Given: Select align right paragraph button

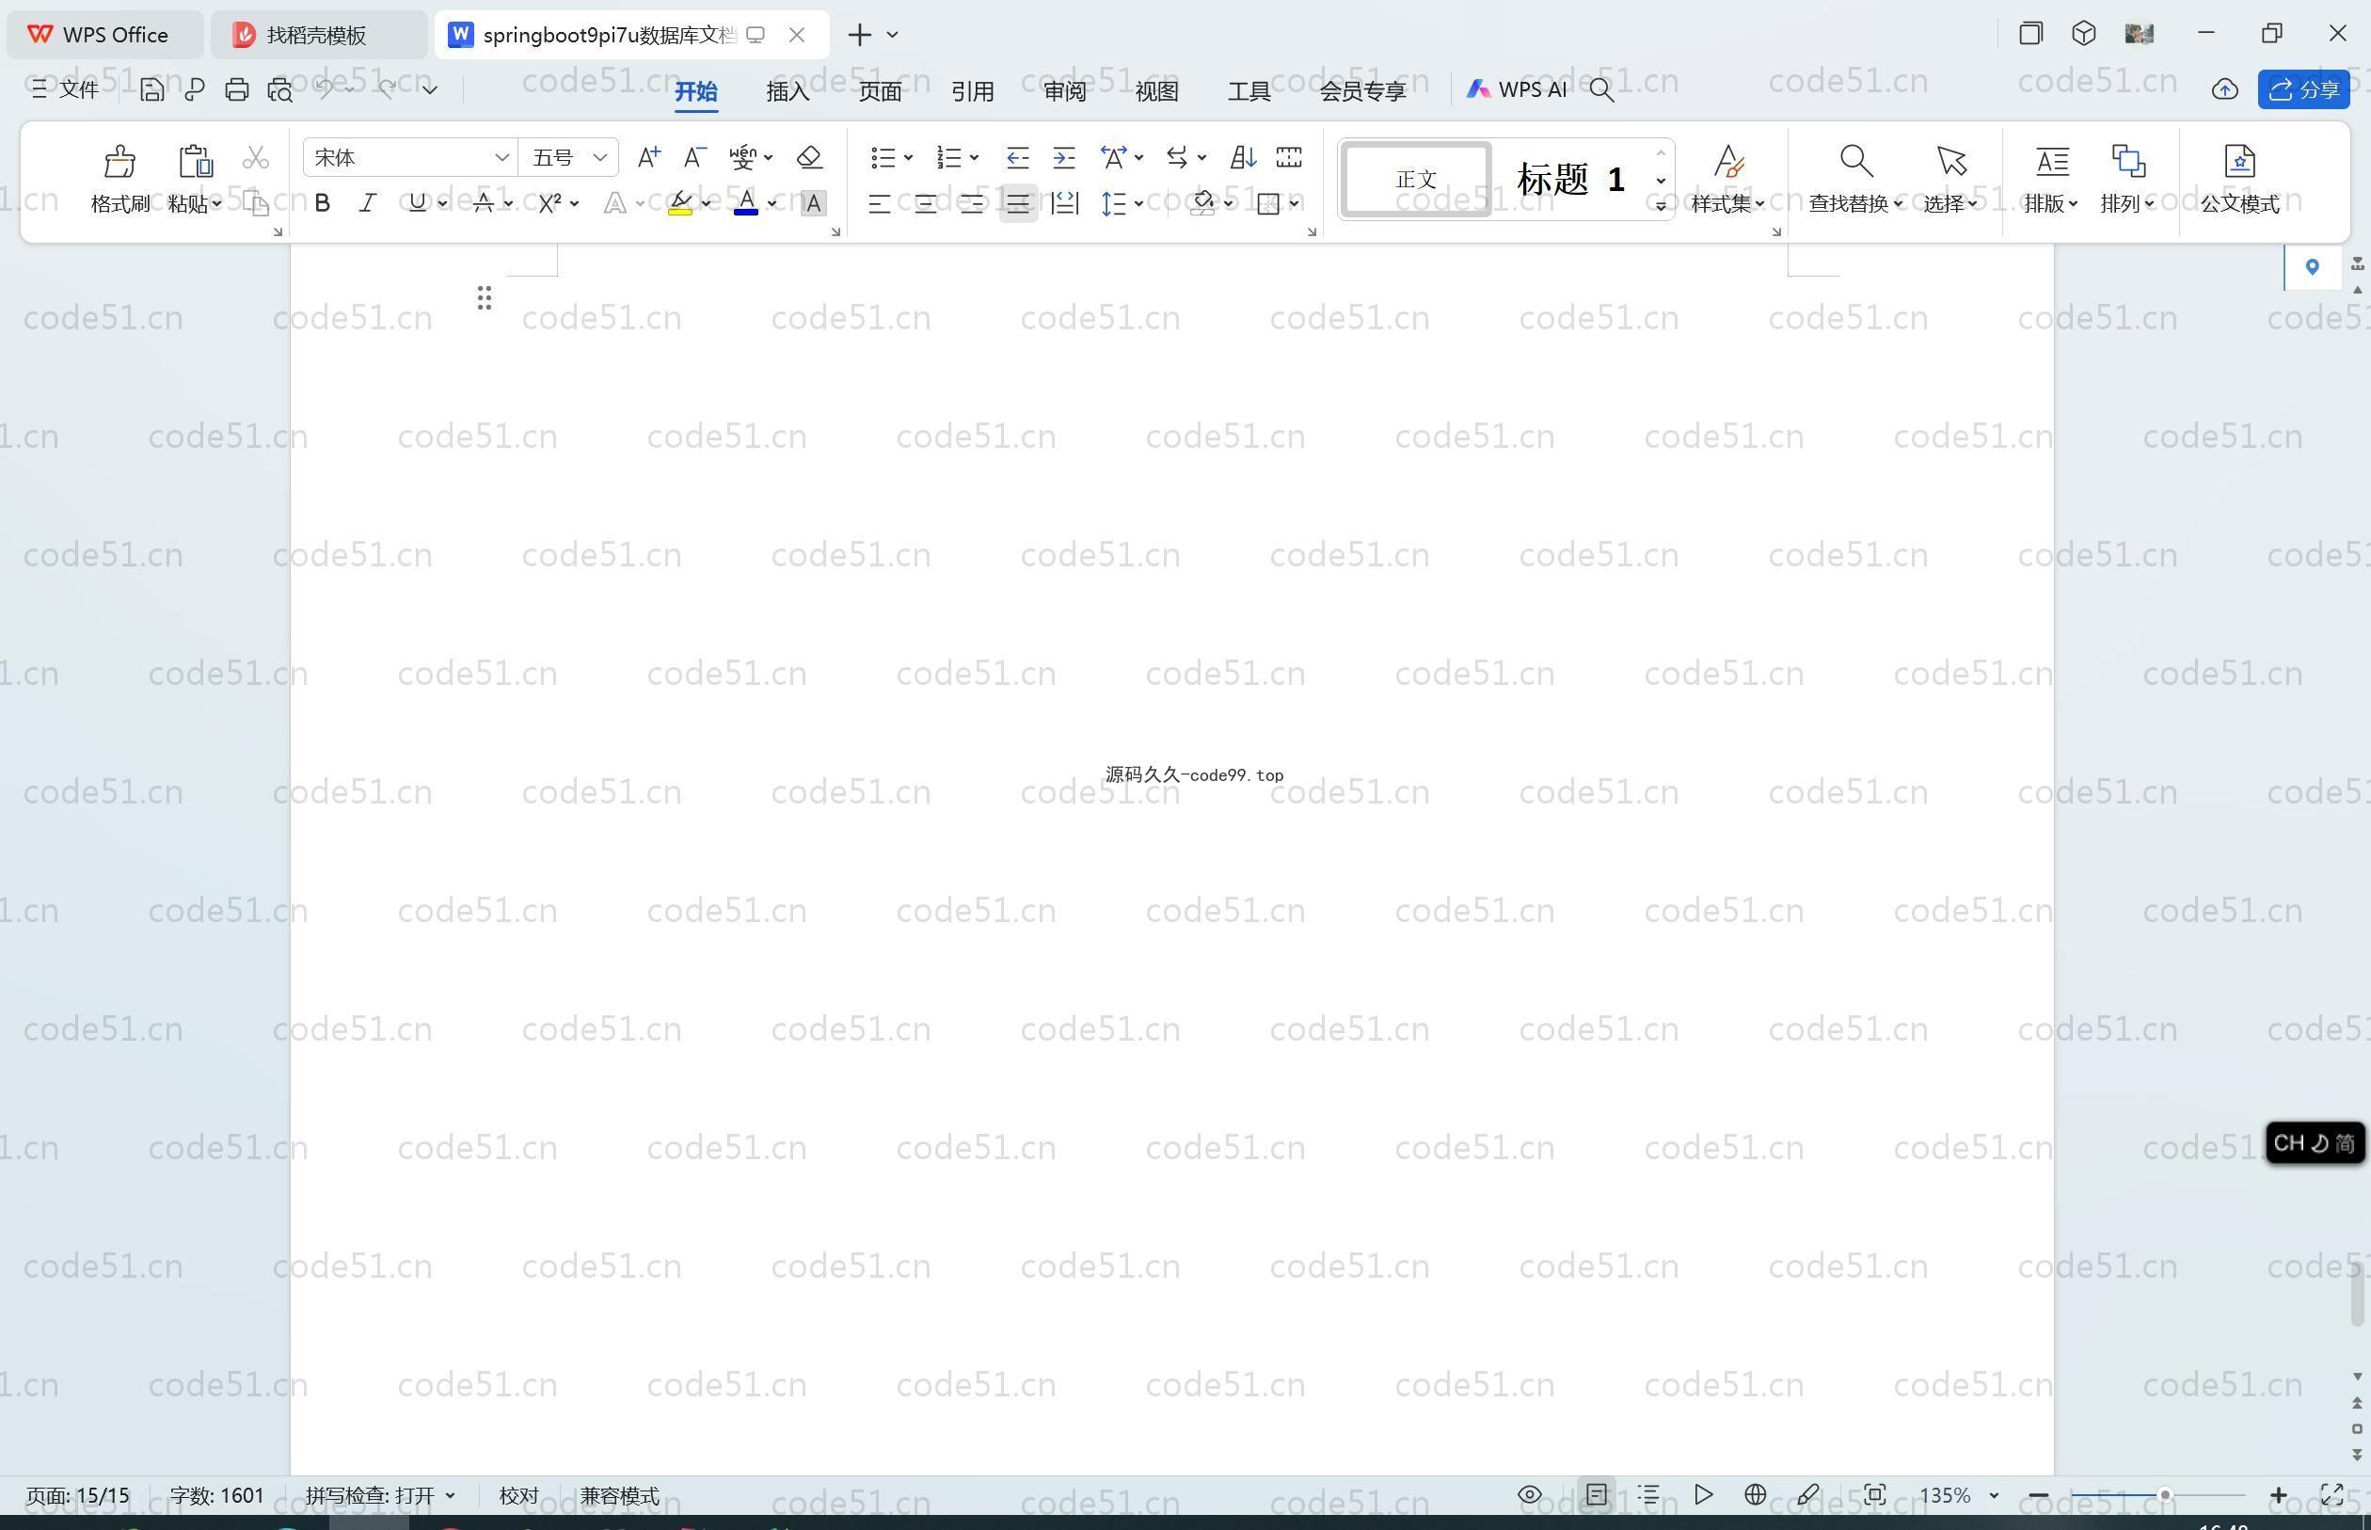Looking at the screenshot, I should 971,203.
